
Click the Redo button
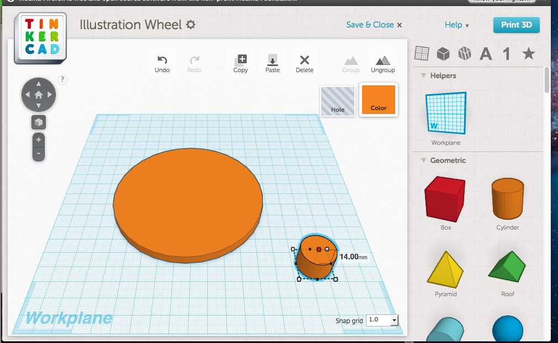(x=194, y=64)
